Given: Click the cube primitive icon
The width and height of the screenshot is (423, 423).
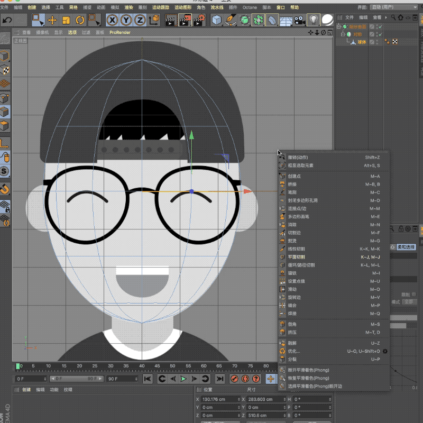Looking at the screenshot, I should 217,20.
